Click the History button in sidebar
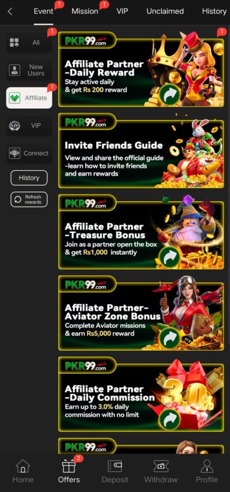230x492 pixels. [29, 178]
